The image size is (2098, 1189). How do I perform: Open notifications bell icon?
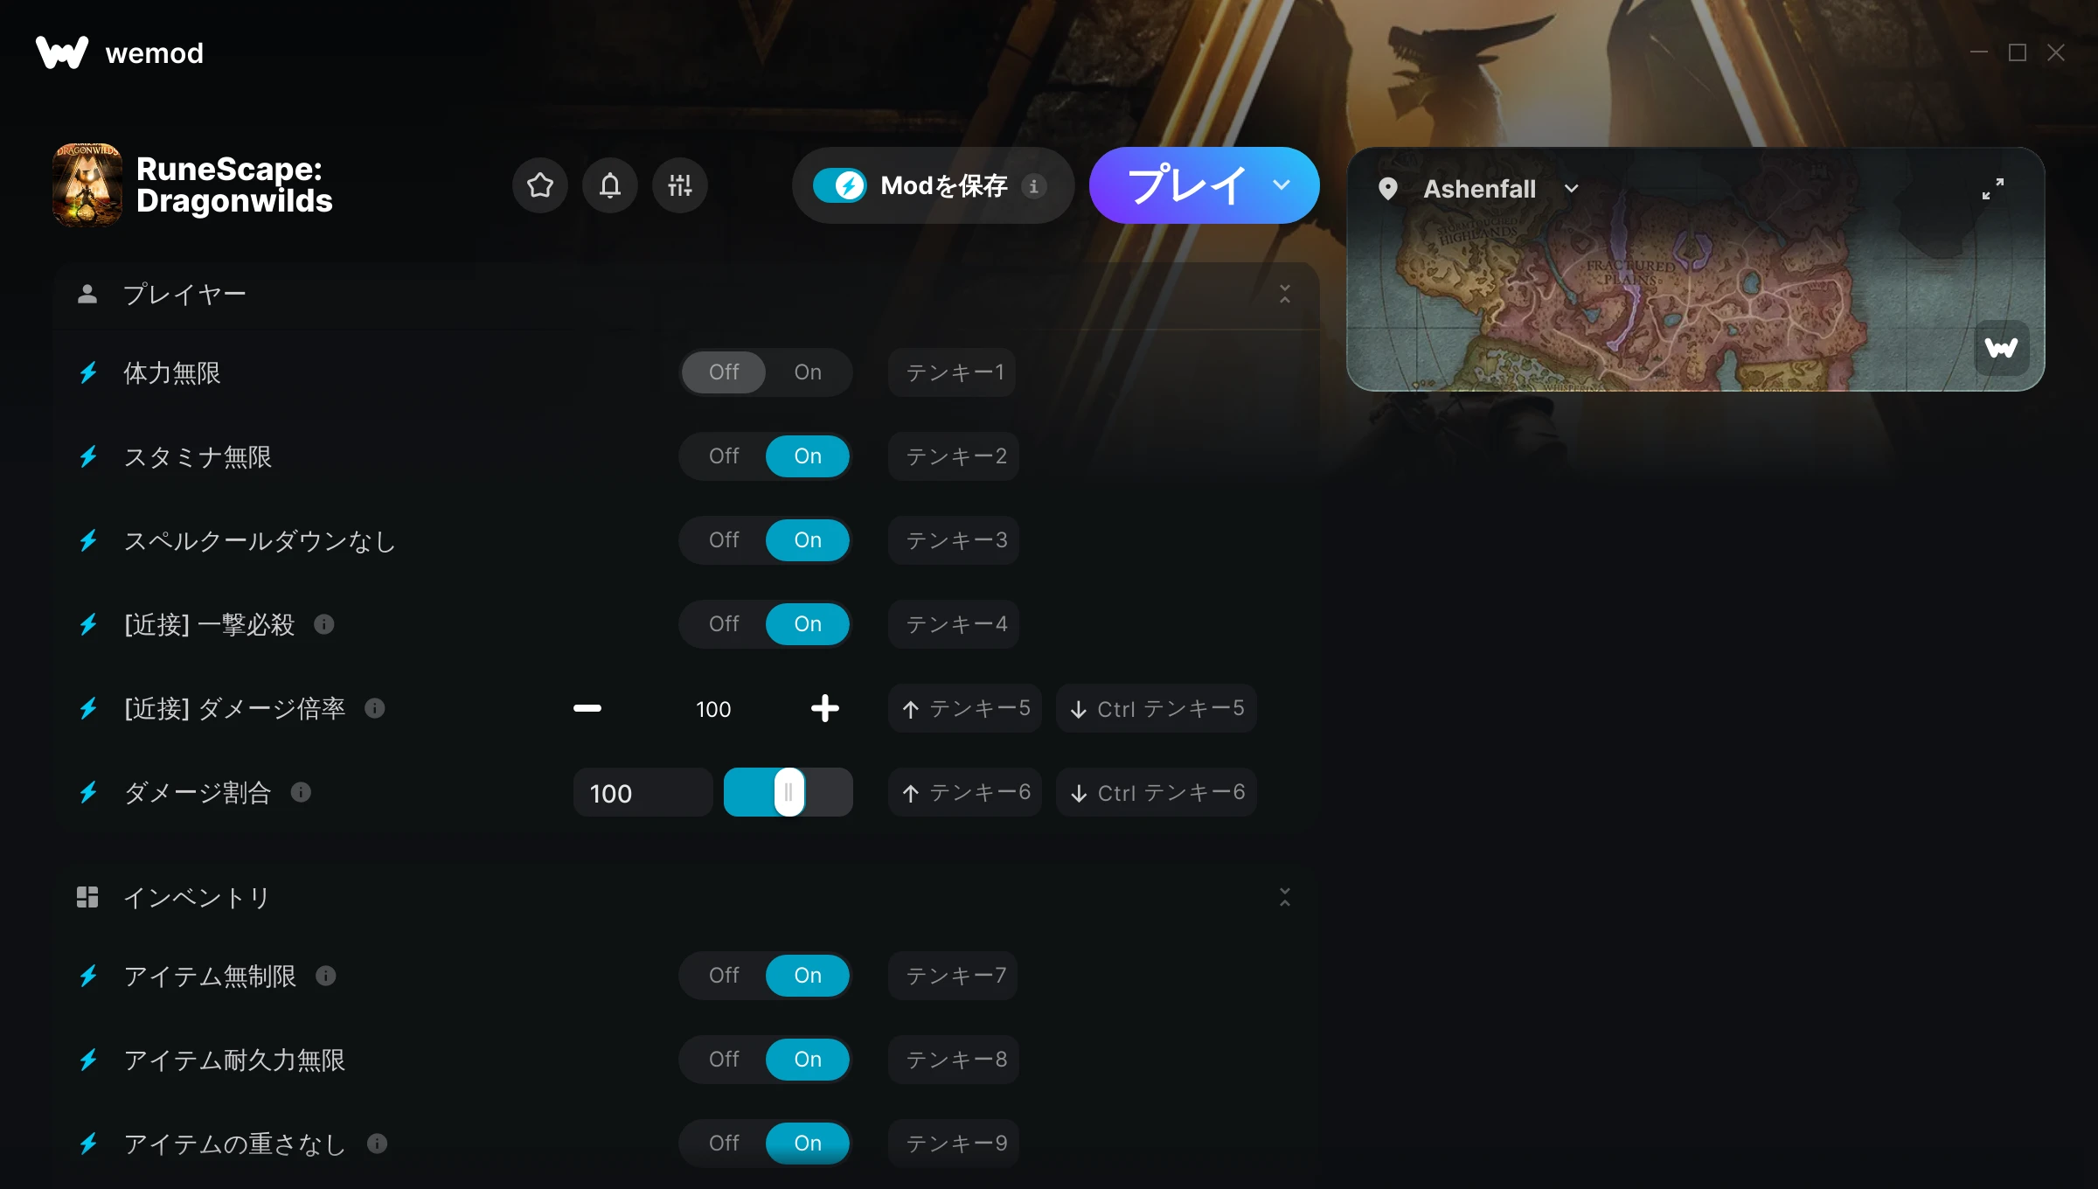[x=609, y=185]
